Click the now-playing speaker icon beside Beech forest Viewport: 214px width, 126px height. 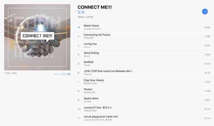[x=79, y=27]
